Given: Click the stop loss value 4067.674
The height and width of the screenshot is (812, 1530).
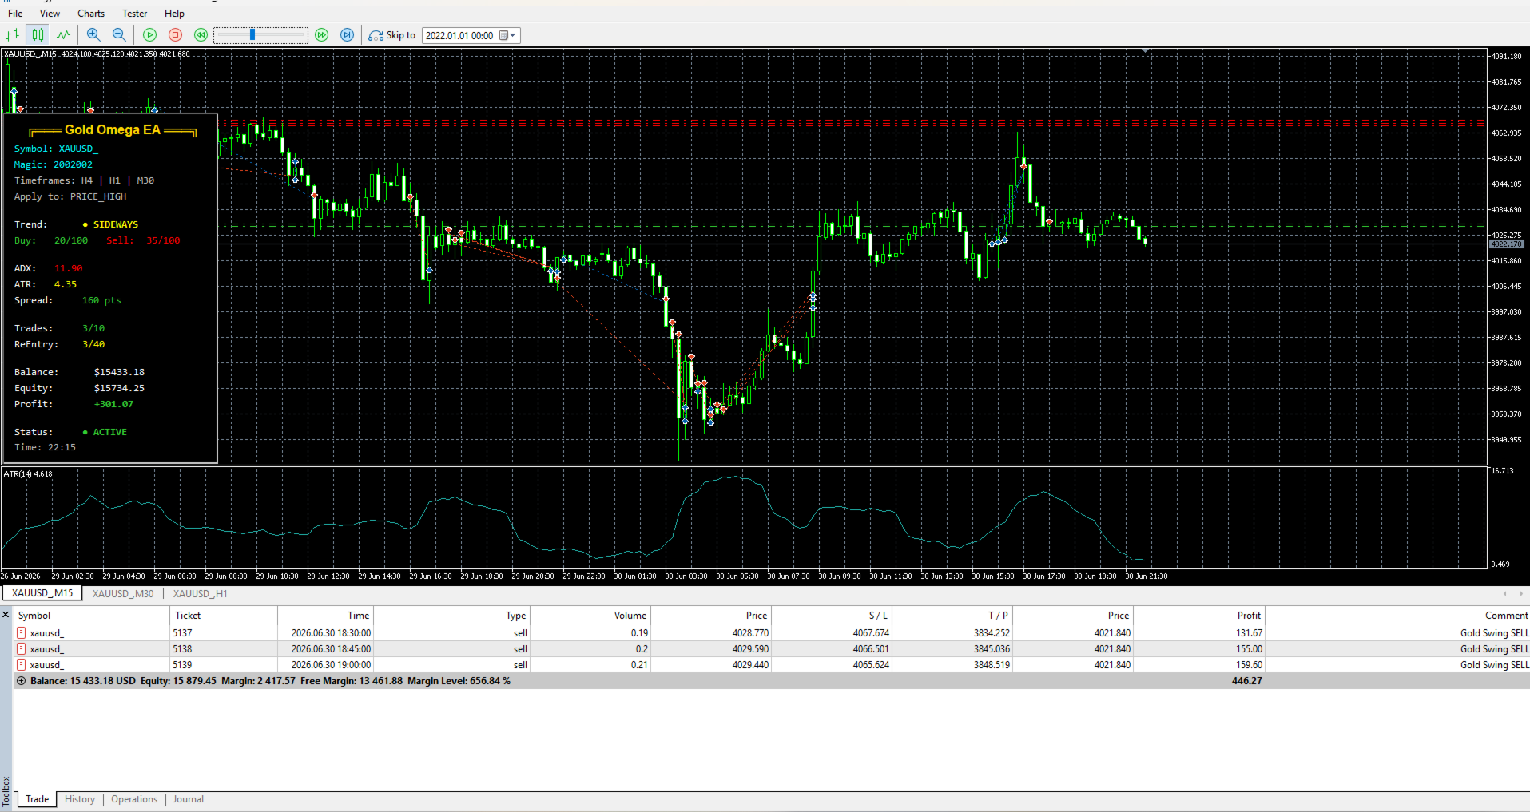Looking at the screenshot, I should coord(871,633).
